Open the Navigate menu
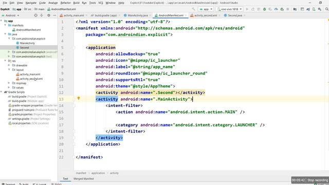 point(31,3)
